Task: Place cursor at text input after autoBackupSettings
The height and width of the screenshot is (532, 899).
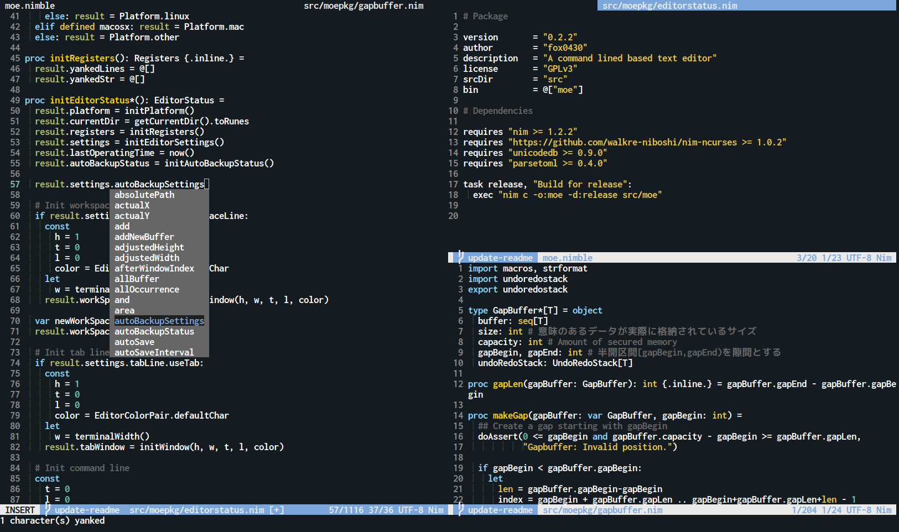Action: [x=207, y=184]
